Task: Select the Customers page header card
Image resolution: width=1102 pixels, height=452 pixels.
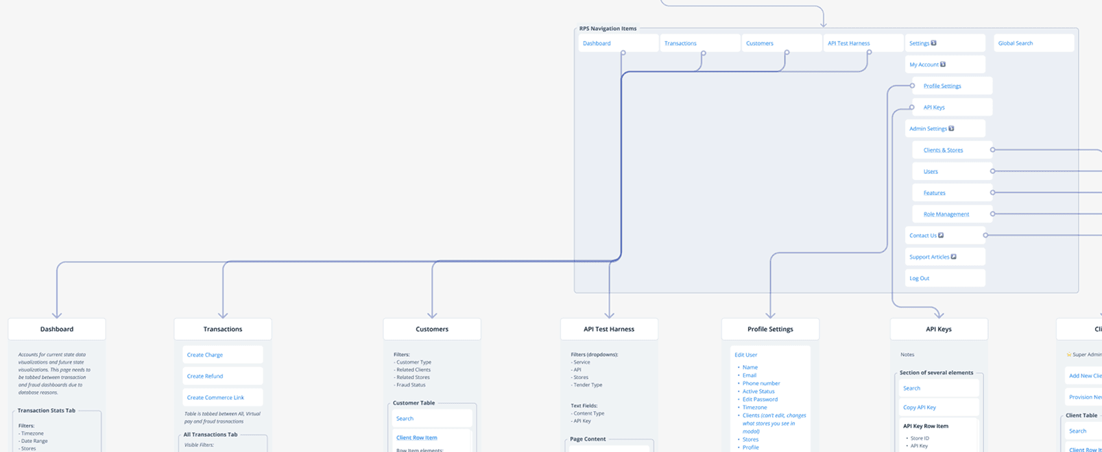Action: (x=432, y=329)
